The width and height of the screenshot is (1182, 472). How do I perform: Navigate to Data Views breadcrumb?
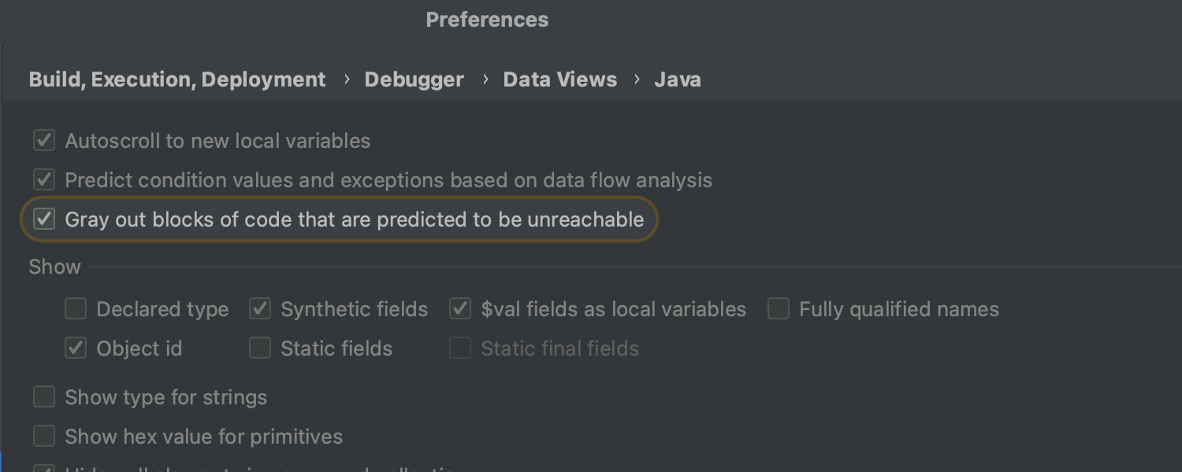(x=560, y=79)
